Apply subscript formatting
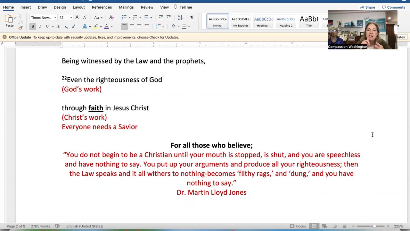This screenshot has height=231, width=410. (66, 26)
